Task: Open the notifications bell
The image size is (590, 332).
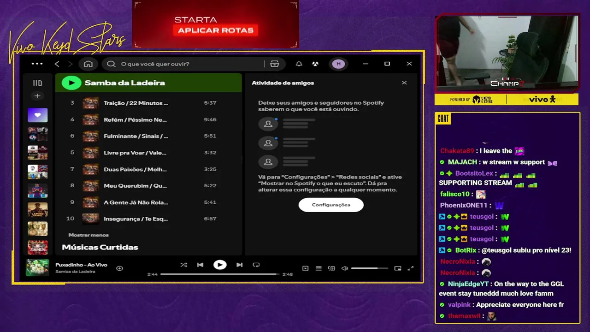Action: (x=299, y=64)
